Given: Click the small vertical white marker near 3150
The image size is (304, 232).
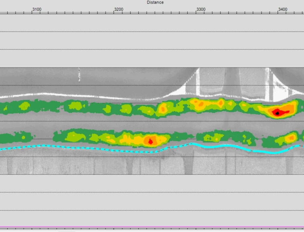Looking at the screenshot, I should click(x=79, y=75).
